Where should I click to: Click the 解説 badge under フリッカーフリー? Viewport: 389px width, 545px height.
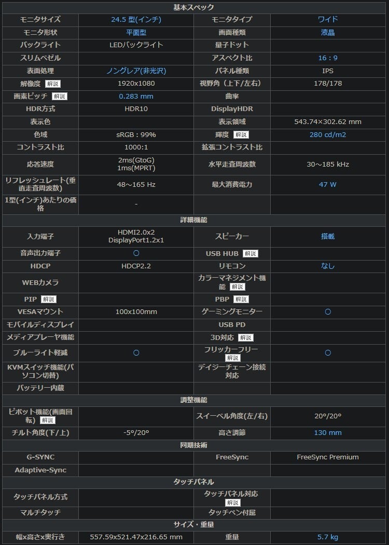click(232, 358)
